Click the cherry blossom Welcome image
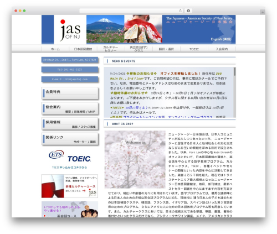Screen dimensions: 277x234 (x=135, y=159)
